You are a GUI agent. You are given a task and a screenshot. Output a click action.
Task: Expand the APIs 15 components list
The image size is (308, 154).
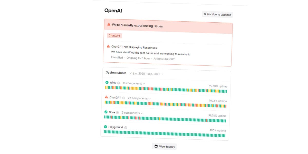coord(133,83)
